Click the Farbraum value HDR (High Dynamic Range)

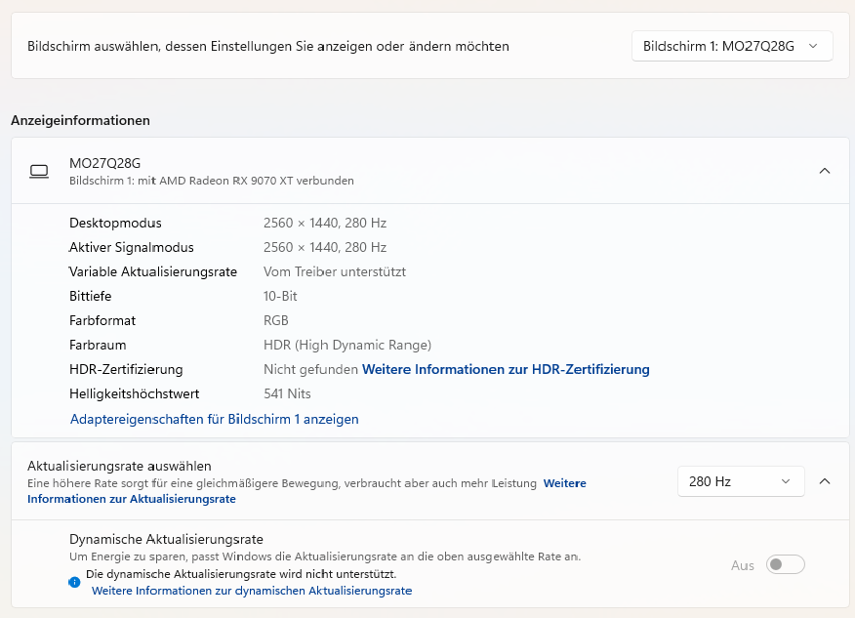point(347,345)
